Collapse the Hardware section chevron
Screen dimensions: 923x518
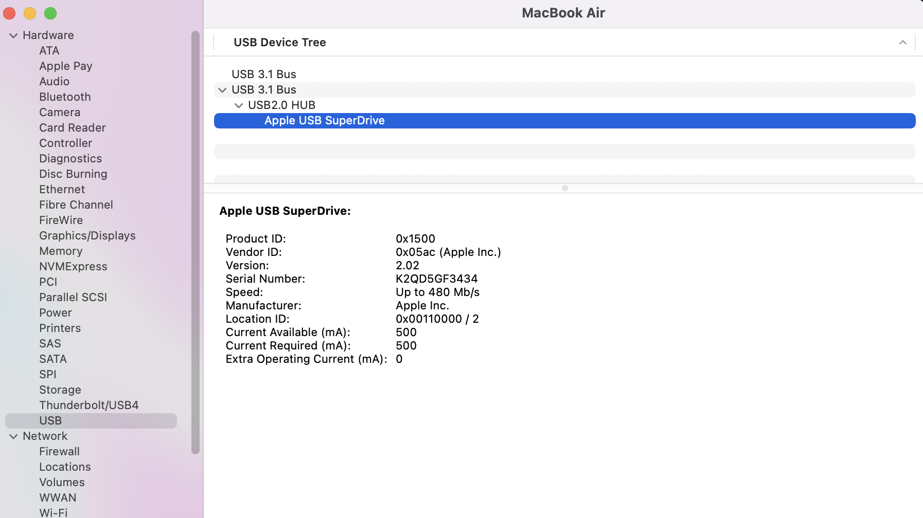(x=13, y=35)
